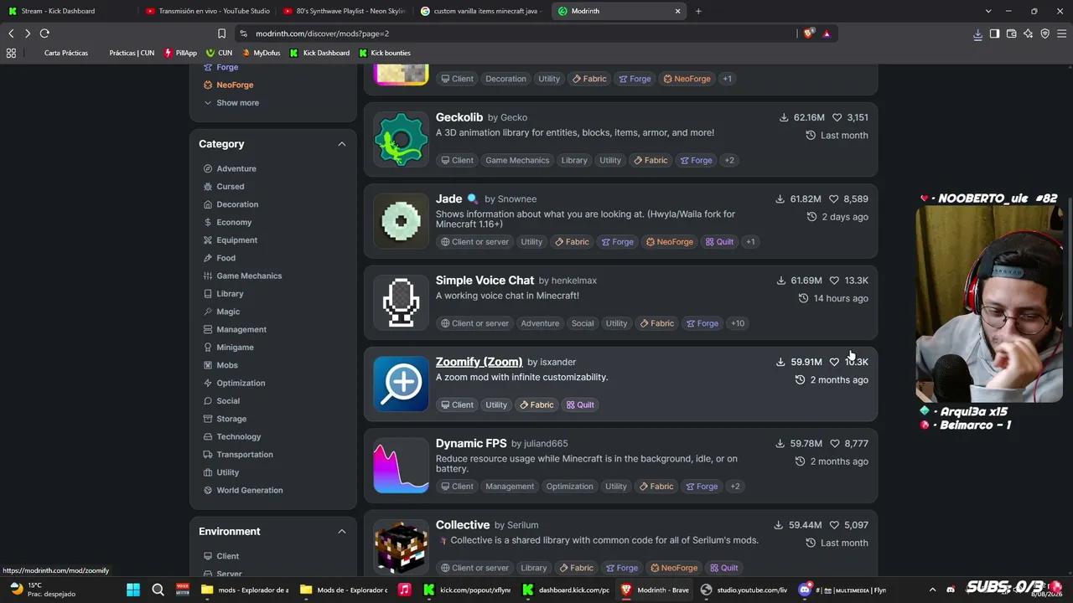Image resolution: width=1073 pixels, height=603 pixels.
Task: Open the Brave Rewards triangle icon
Action: [x=827, y=33]
